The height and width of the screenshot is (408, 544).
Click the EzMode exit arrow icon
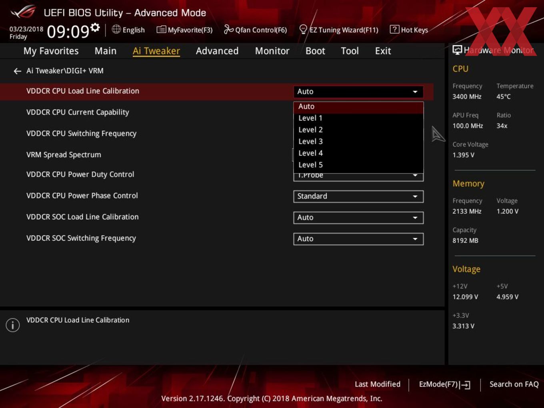[x=465, y=385]
